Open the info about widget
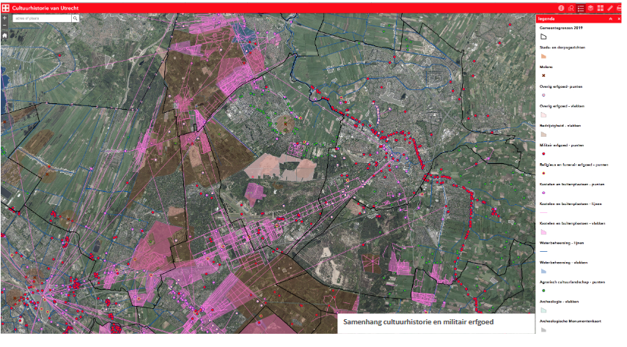Image resolution: width=627 pixels, height=347 pixels. 562,7
